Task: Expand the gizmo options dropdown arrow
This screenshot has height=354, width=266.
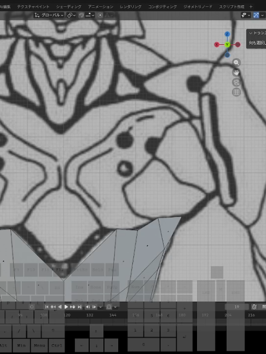Action: (x=262, y=15)
